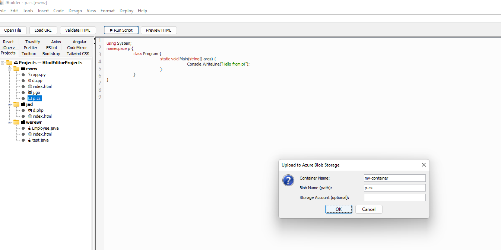Switch to the CodeMirror tab
The height and width of the screenshot is (250, 501).
point(77,48)
